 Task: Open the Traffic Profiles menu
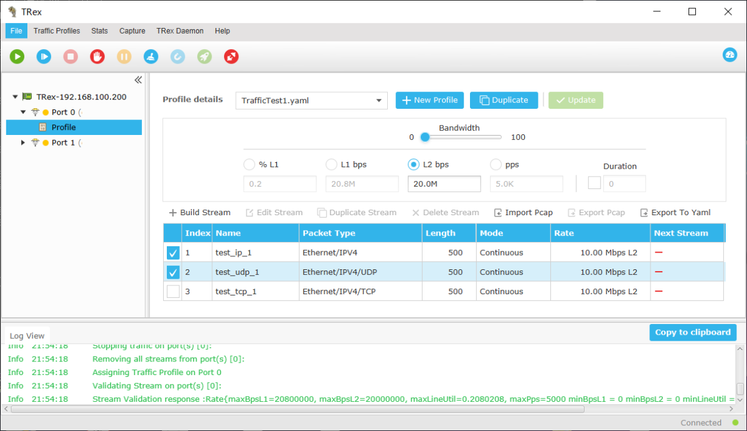(57, 31)
